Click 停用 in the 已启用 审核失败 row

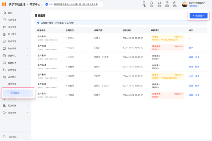pos(197,95)
